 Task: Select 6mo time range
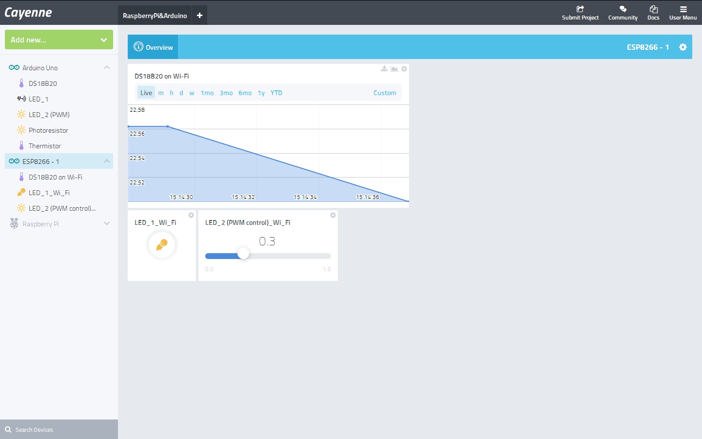click(245, 93)
